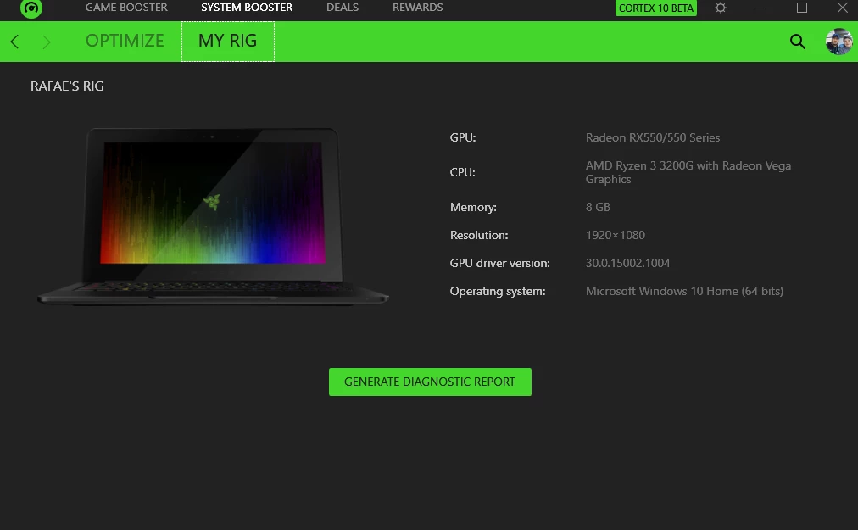The image size is (858, 530).
Task: Click the CPU: label
Action: tap(462, 172)
